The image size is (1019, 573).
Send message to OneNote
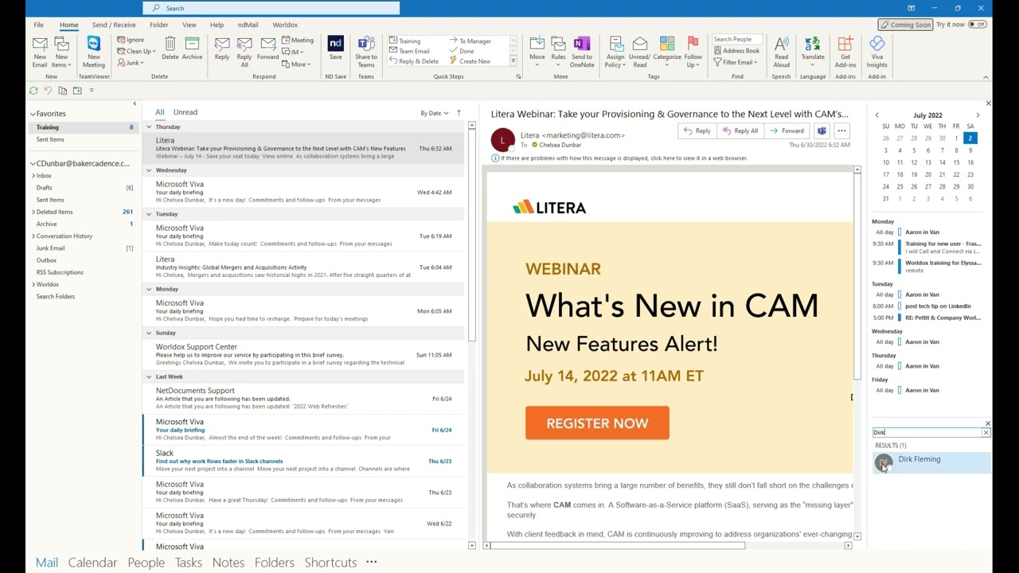(582, 52)
